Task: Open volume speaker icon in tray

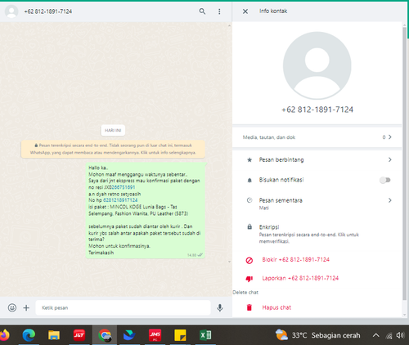Action: click(400, 335)
